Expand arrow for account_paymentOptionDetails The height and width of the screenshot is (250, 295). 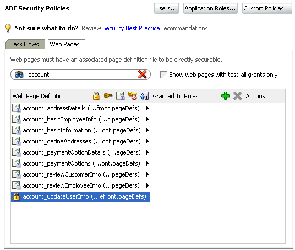(147, 152)
